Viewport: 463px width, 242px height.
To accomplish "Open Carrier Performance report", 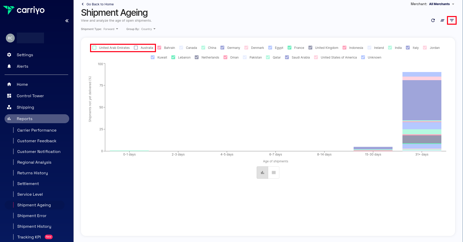I will point(37,130).
